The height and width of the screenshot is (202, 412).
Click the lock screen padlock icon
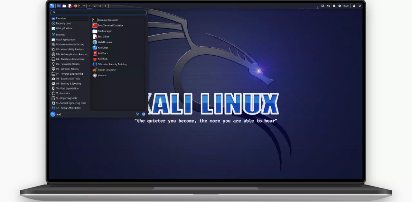point(354,6)
